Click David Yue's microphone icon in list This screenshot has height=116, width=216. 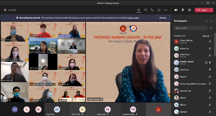[210, 70]
